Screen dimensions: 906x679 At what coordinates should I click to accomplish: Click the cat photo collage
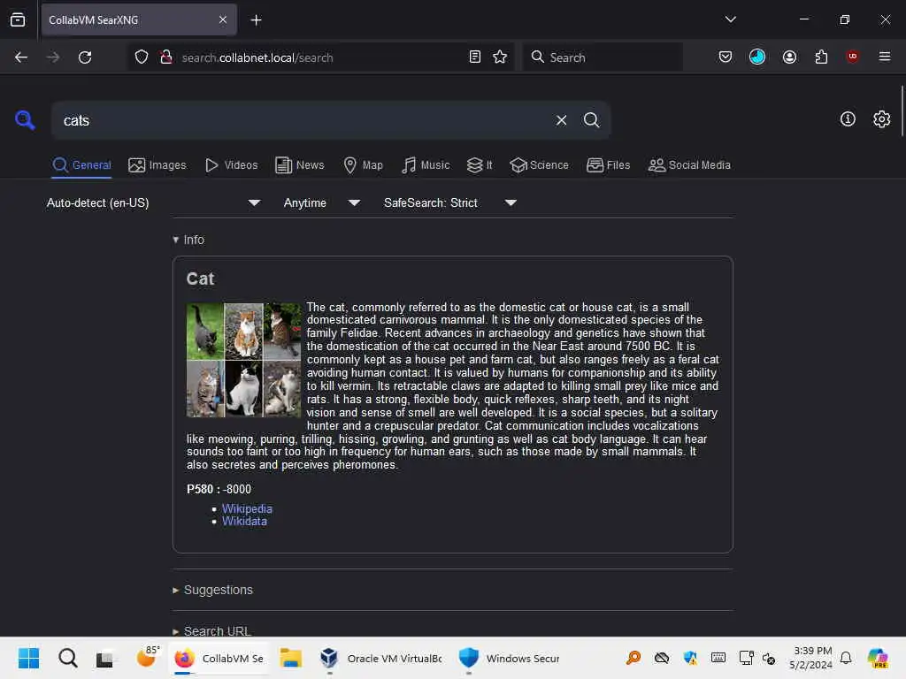point(243,360)
